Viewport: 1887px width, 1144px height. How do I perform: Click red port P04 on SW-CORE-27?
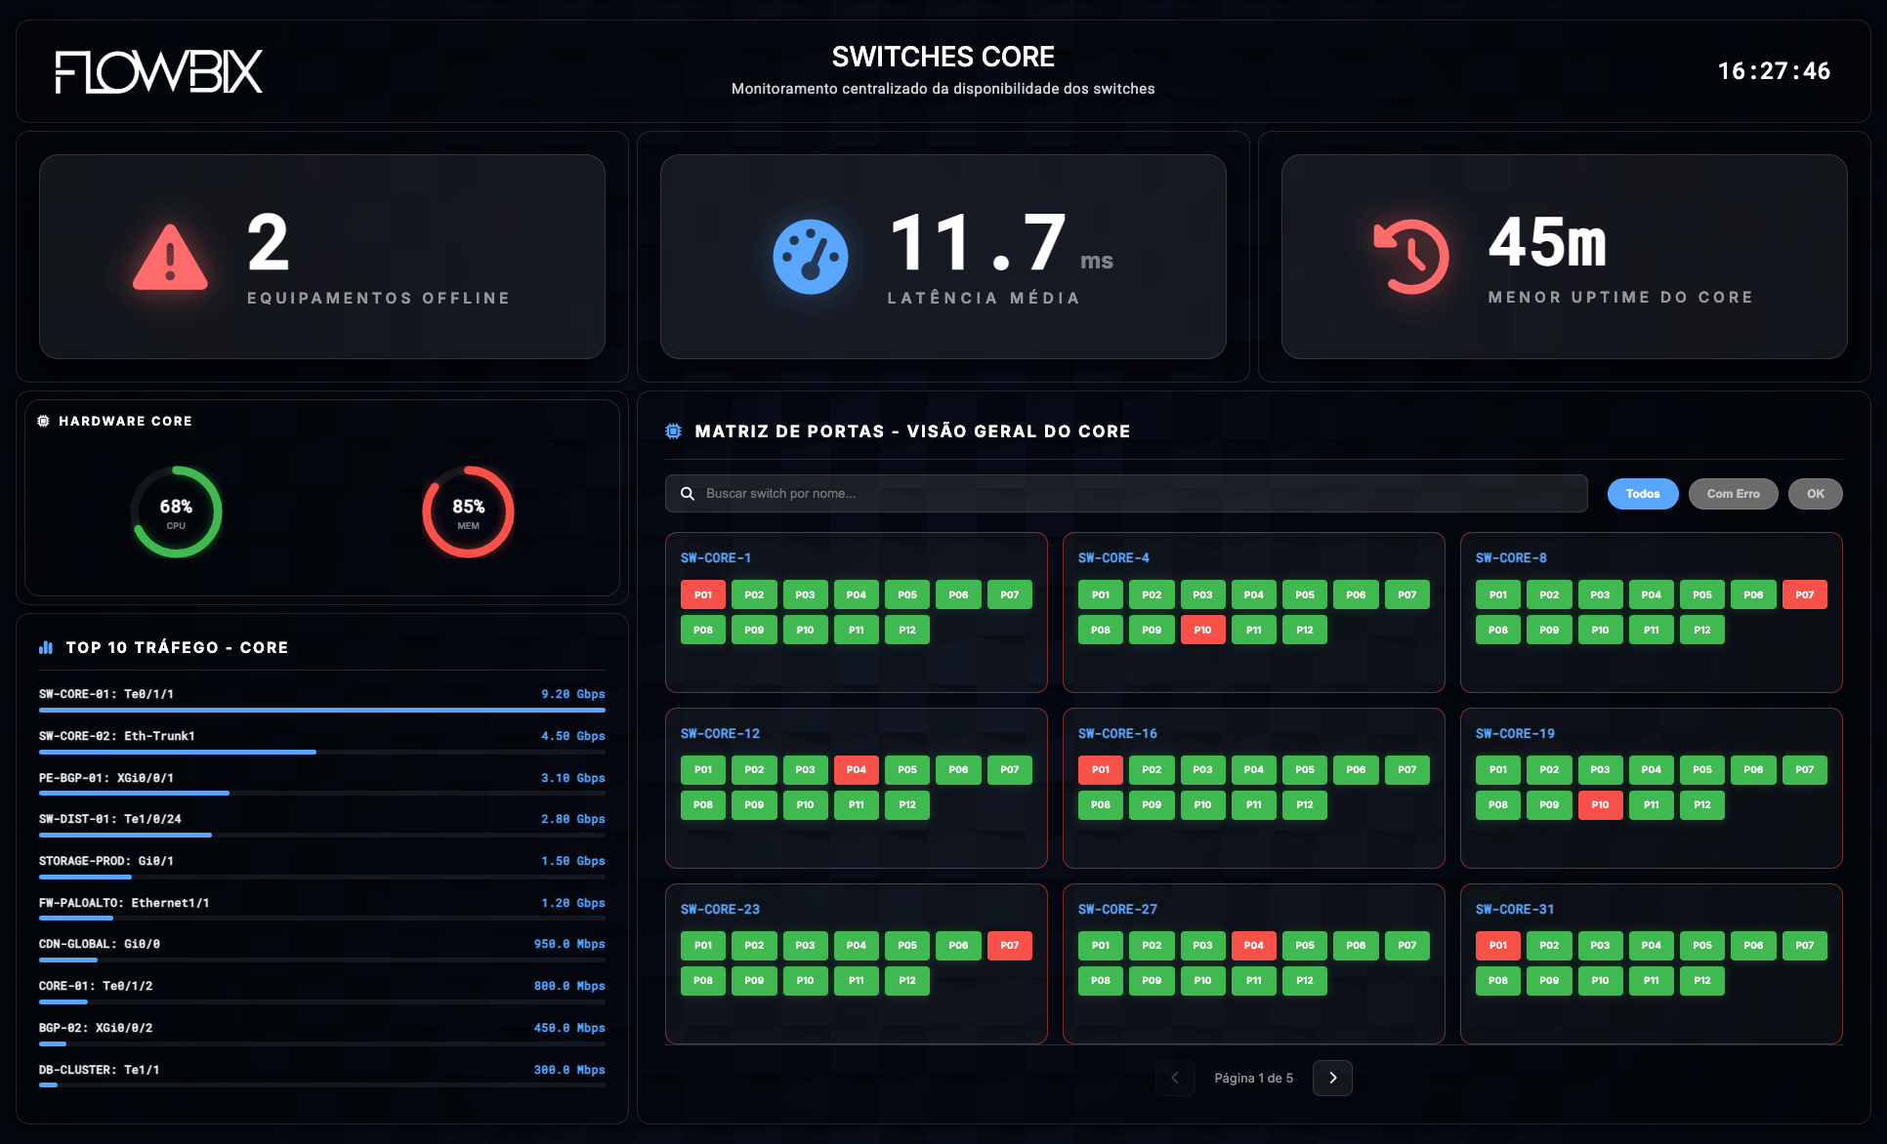pos(1254,946)
